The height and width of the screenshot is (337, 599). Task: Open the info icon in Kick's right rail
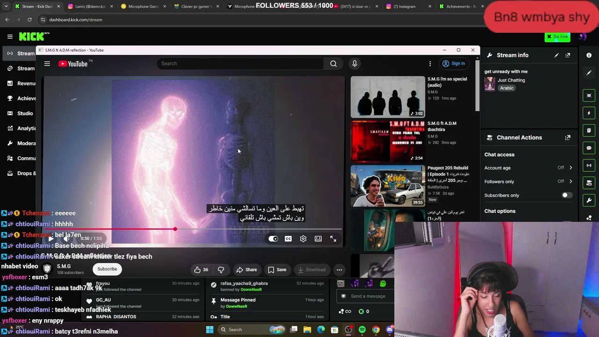pos(589,55)
